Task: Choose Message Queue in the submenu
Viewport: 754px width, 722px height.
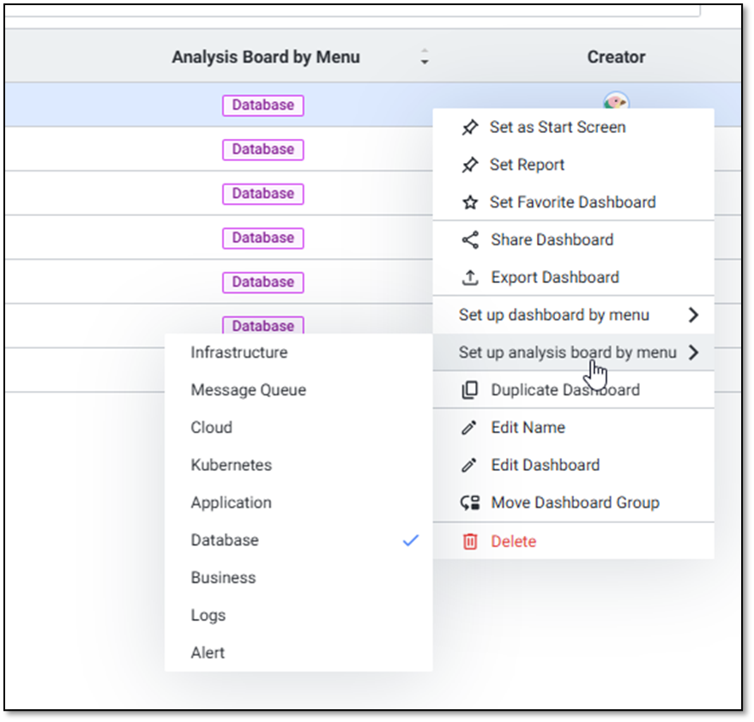Action: [248, 390]
